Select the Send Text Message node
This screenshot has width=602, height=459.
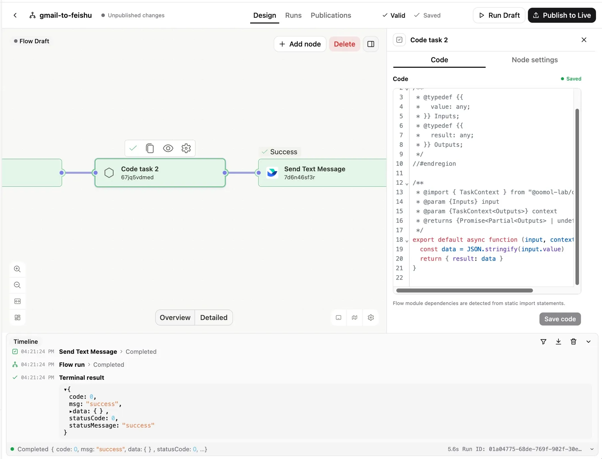[322, 173]
